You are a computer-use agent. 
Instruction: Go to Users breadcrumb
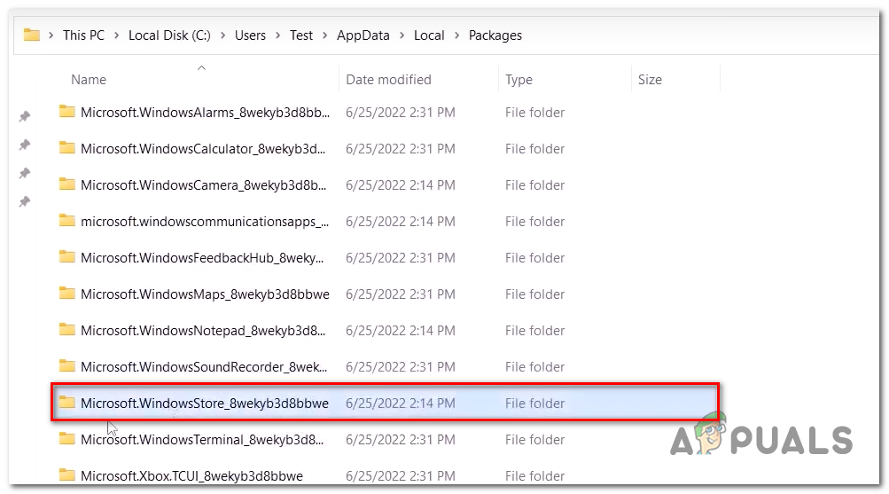tap(250, 35)
